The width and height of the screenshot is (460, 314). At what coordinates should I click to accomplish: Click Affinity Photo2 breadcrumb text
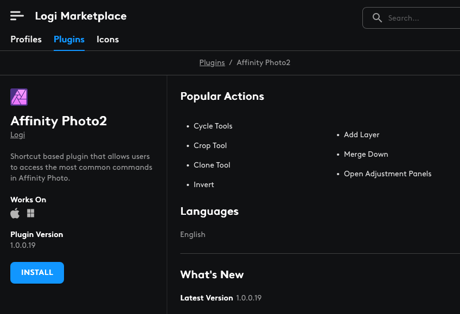pyautogui.click(x=264, y=62)
